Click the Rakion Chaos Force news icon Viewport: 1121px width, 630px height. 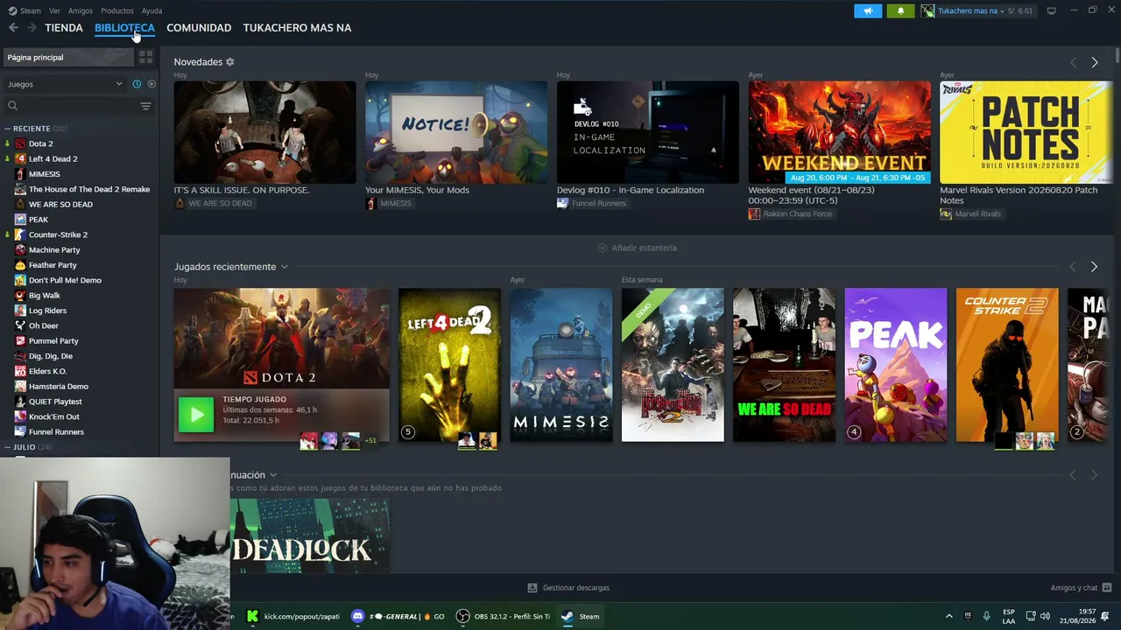coord(754,213)
